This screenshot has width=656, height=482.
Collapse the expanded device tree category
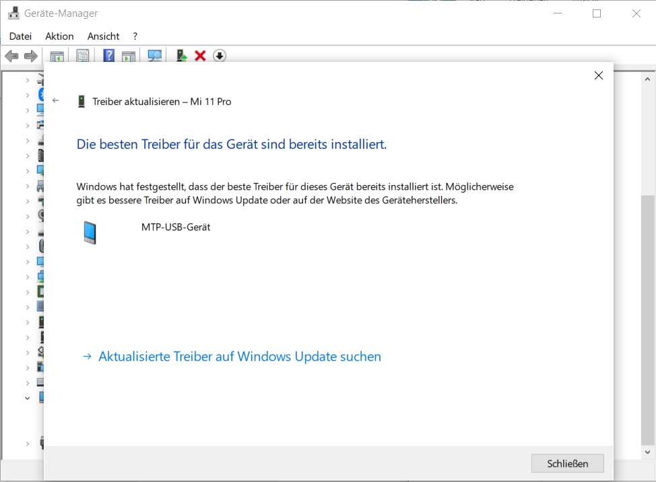[28, 398]
